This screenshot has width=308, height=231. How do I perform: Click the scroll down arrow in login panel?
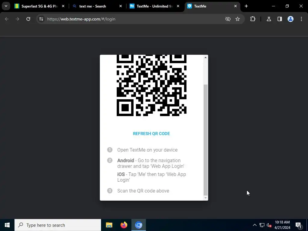(x=205, y=198)
